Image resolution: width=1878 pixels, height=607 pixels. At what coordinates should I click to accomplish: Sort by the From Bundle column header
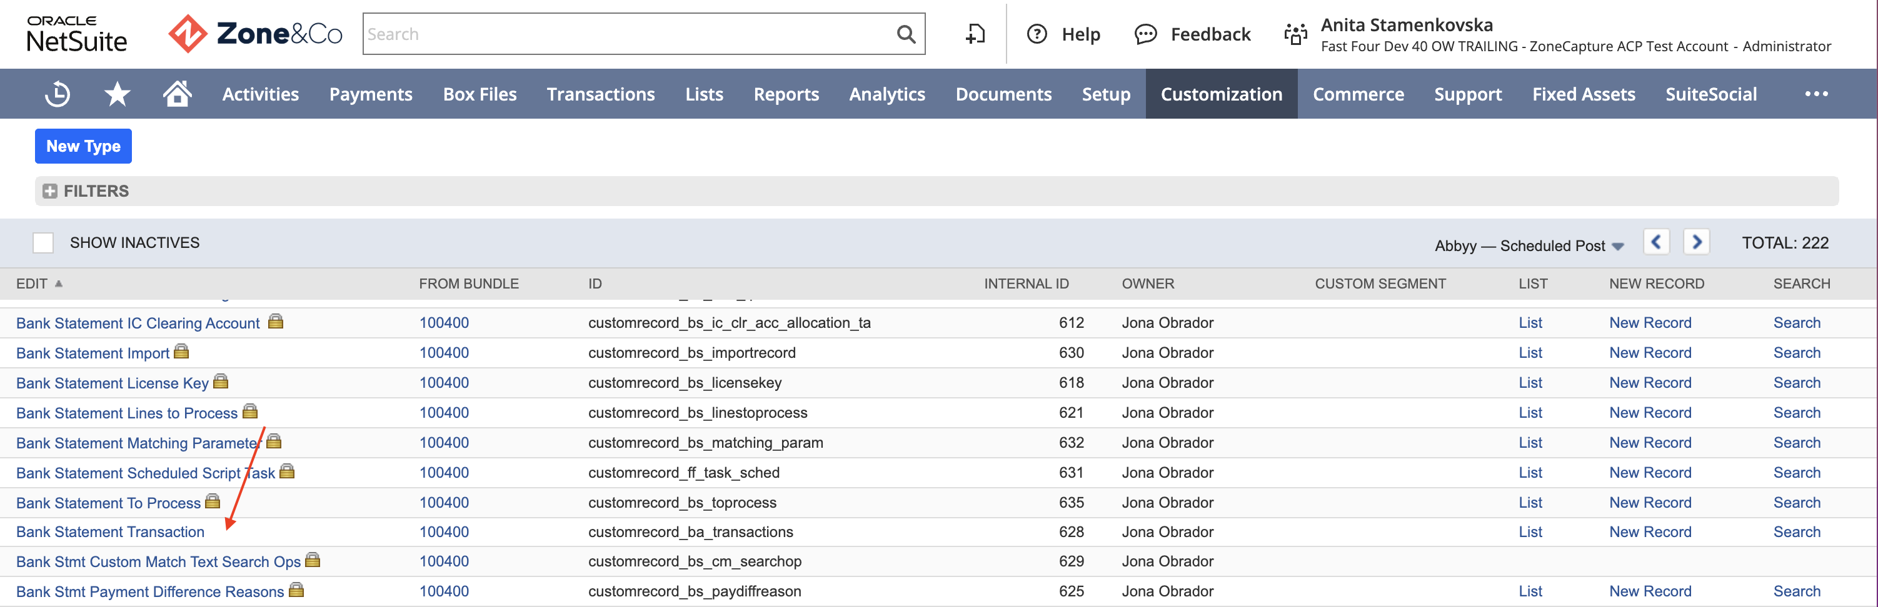coord(469,284)
